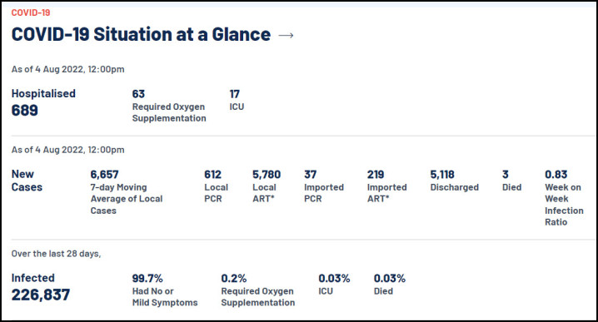Open the COVID-19 Situation at a Glance heading
Image resolution: width=598 pixels, height=322 pixels.
[141, 34]
